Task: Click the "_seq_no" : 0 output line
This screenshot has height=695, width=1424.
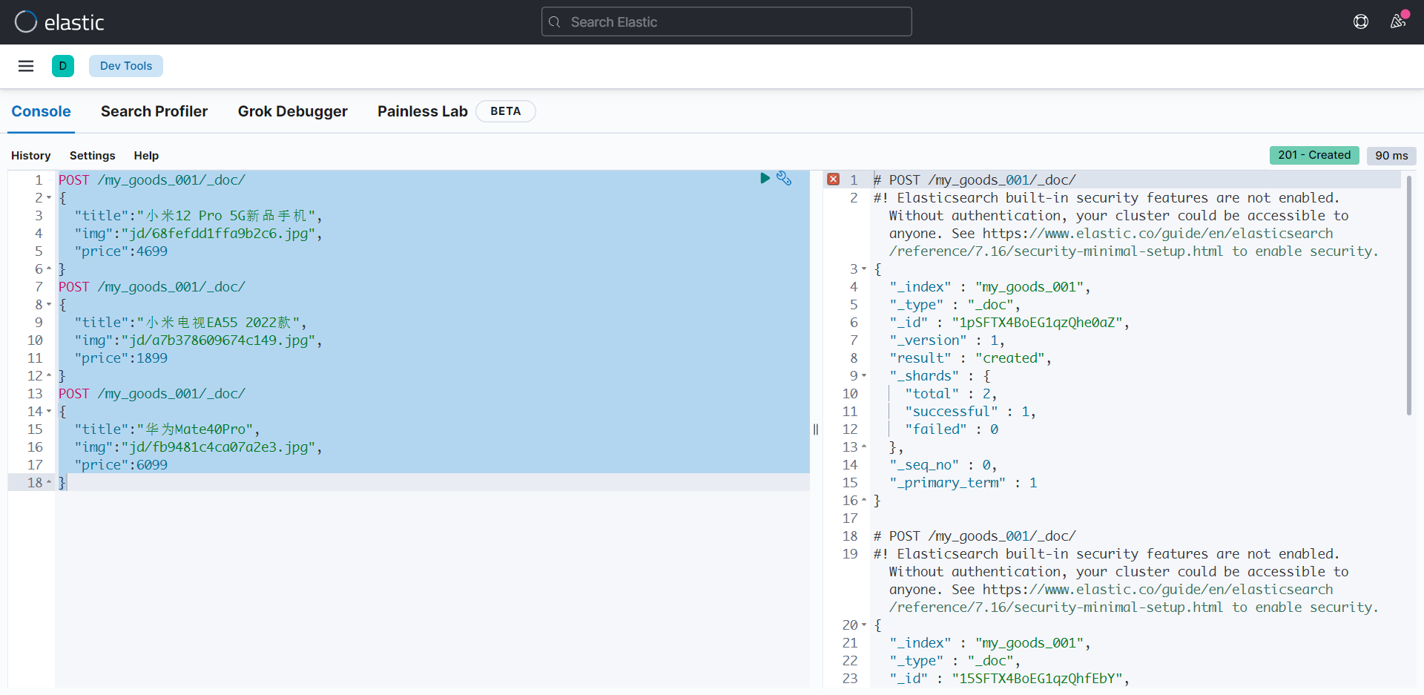Action: [x=943, y=465]
